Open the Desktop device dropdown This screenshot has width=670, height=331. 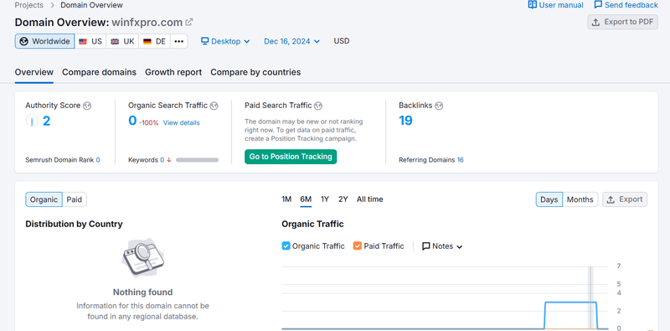point(225,42)
